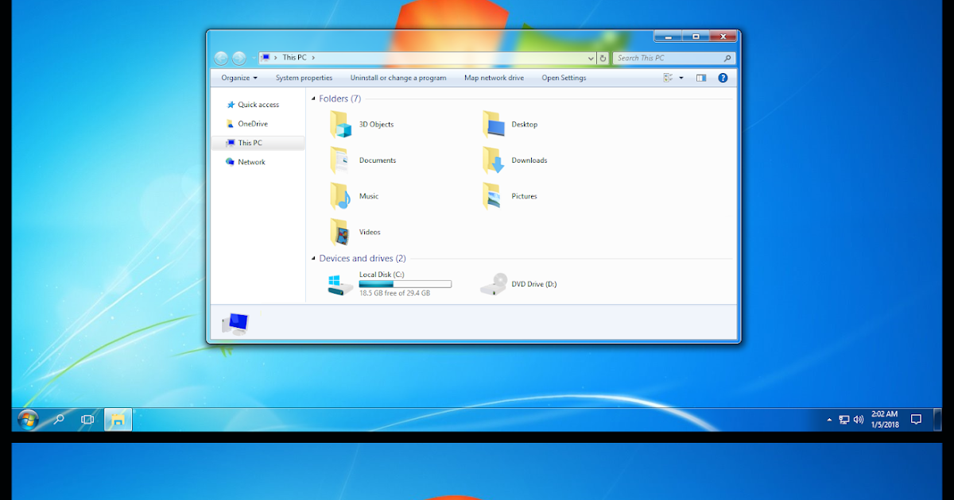
Task: Select the DVD Drive (D:) icon
Action: (x=494, y=284)
